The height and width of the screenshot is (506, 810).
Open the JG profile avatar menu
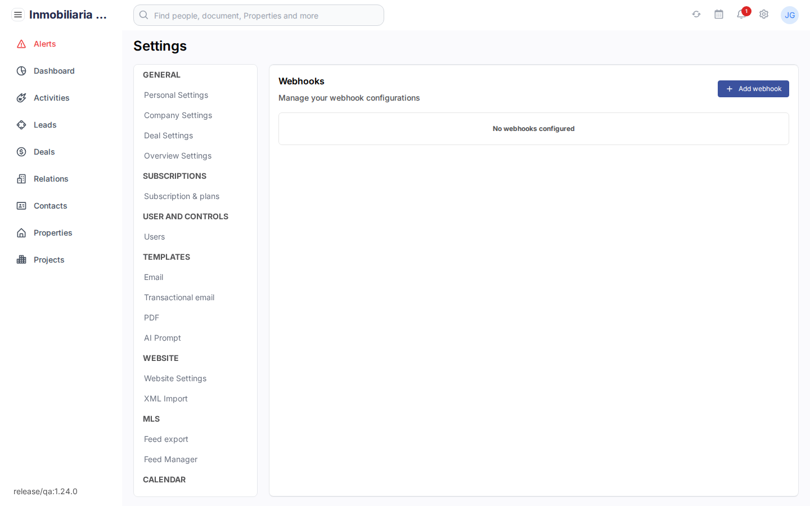(790, 15)
